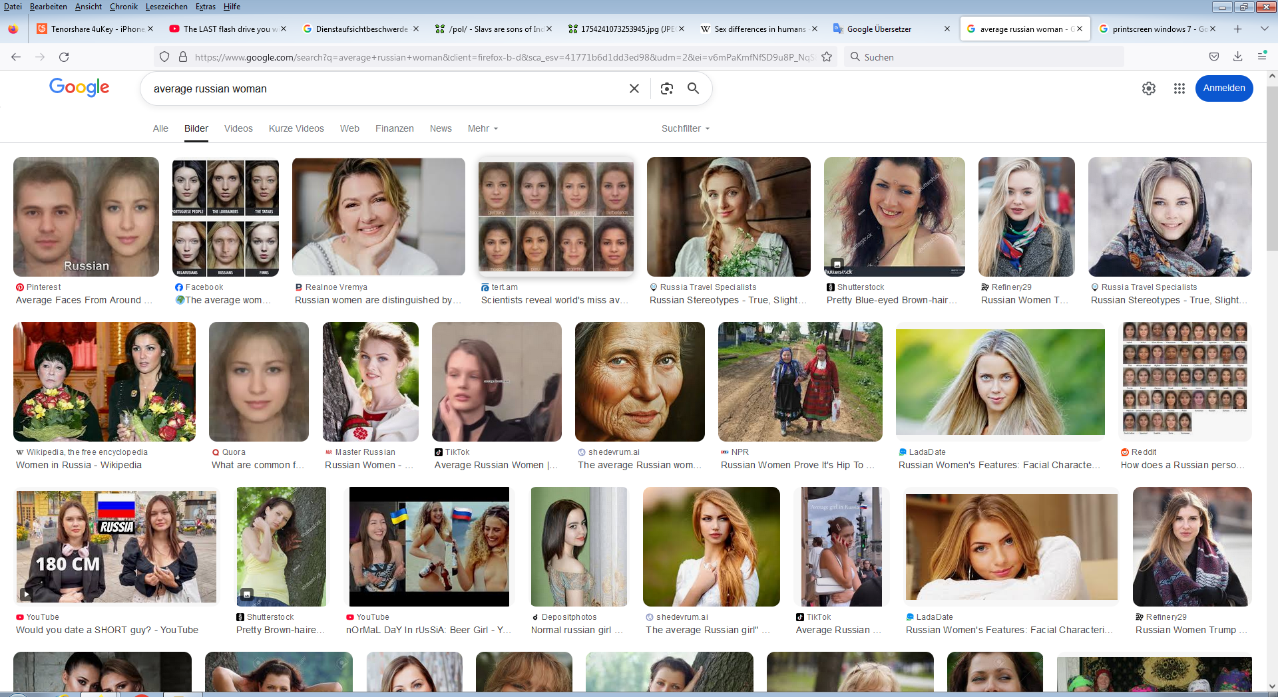Switch to the 1754241073253945.jpg tab
This screenshot has width=1278, height=697.
[x=626, y=29]
